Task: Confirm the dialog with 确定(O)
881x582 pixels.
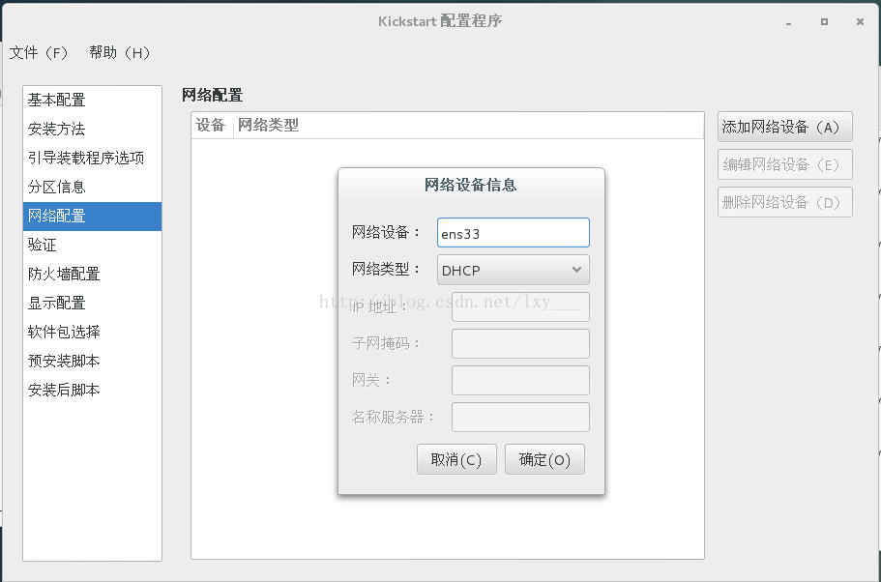Action: pyautogui.click(x=544, y=459)
